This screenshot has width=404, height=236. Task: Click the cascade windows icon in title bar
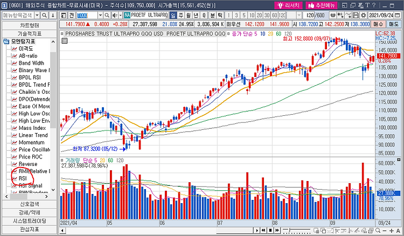[353, 5]
